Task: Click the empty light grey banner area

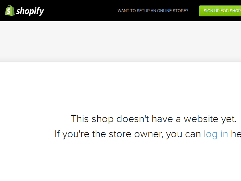Action: [x=121, y=41]
